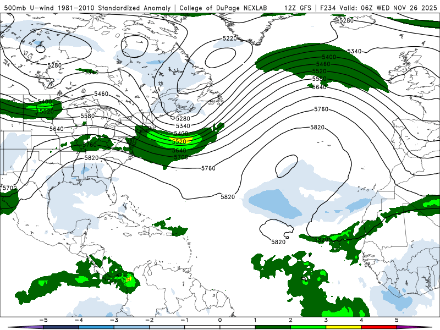Click the colorbar tick label '-5'
The height and width of the screenshot is (330, 440).
click(43, 320)
